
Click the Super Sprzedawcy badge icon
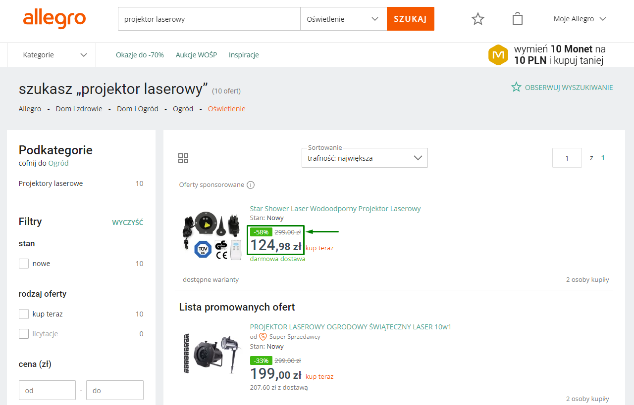click(263, 337)
